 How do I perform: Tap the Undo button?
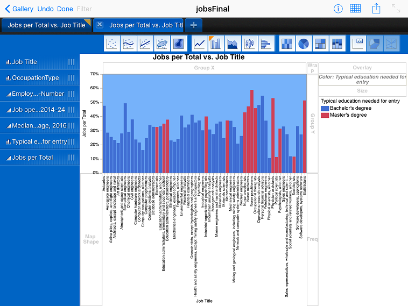(x=46, y=9)
